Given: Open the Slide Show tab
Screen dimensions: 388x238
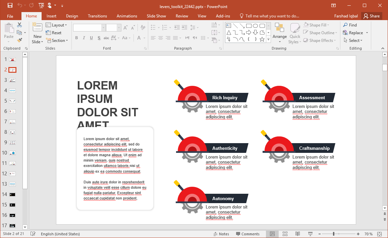Looking at the screenshot, I should tap(156, 16).
